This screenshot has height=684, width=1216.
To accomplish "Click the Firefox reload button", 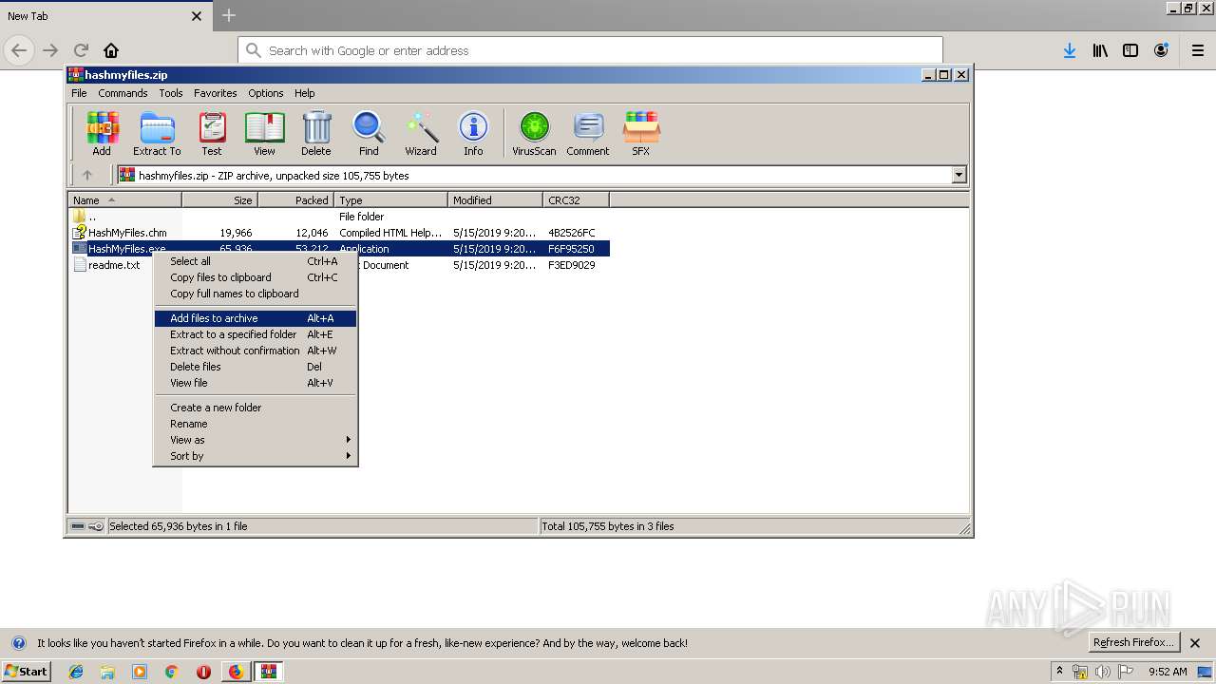I will (81, 50).
